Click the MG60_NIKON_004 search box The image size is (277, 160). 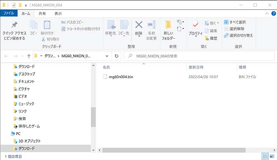(x=199, y=56)
